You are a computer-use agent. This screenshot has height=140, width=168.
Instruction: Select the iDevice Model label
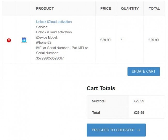pos(47,38)
